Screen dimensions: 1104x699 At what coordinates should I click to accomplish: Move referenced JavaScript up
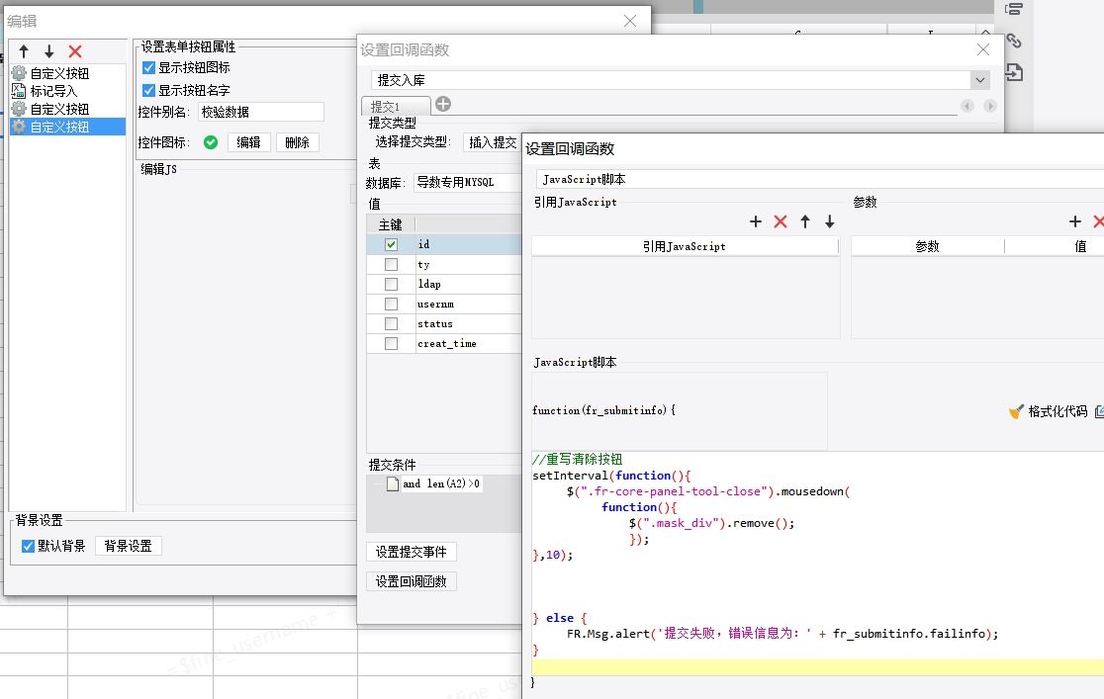click(805, 221)
